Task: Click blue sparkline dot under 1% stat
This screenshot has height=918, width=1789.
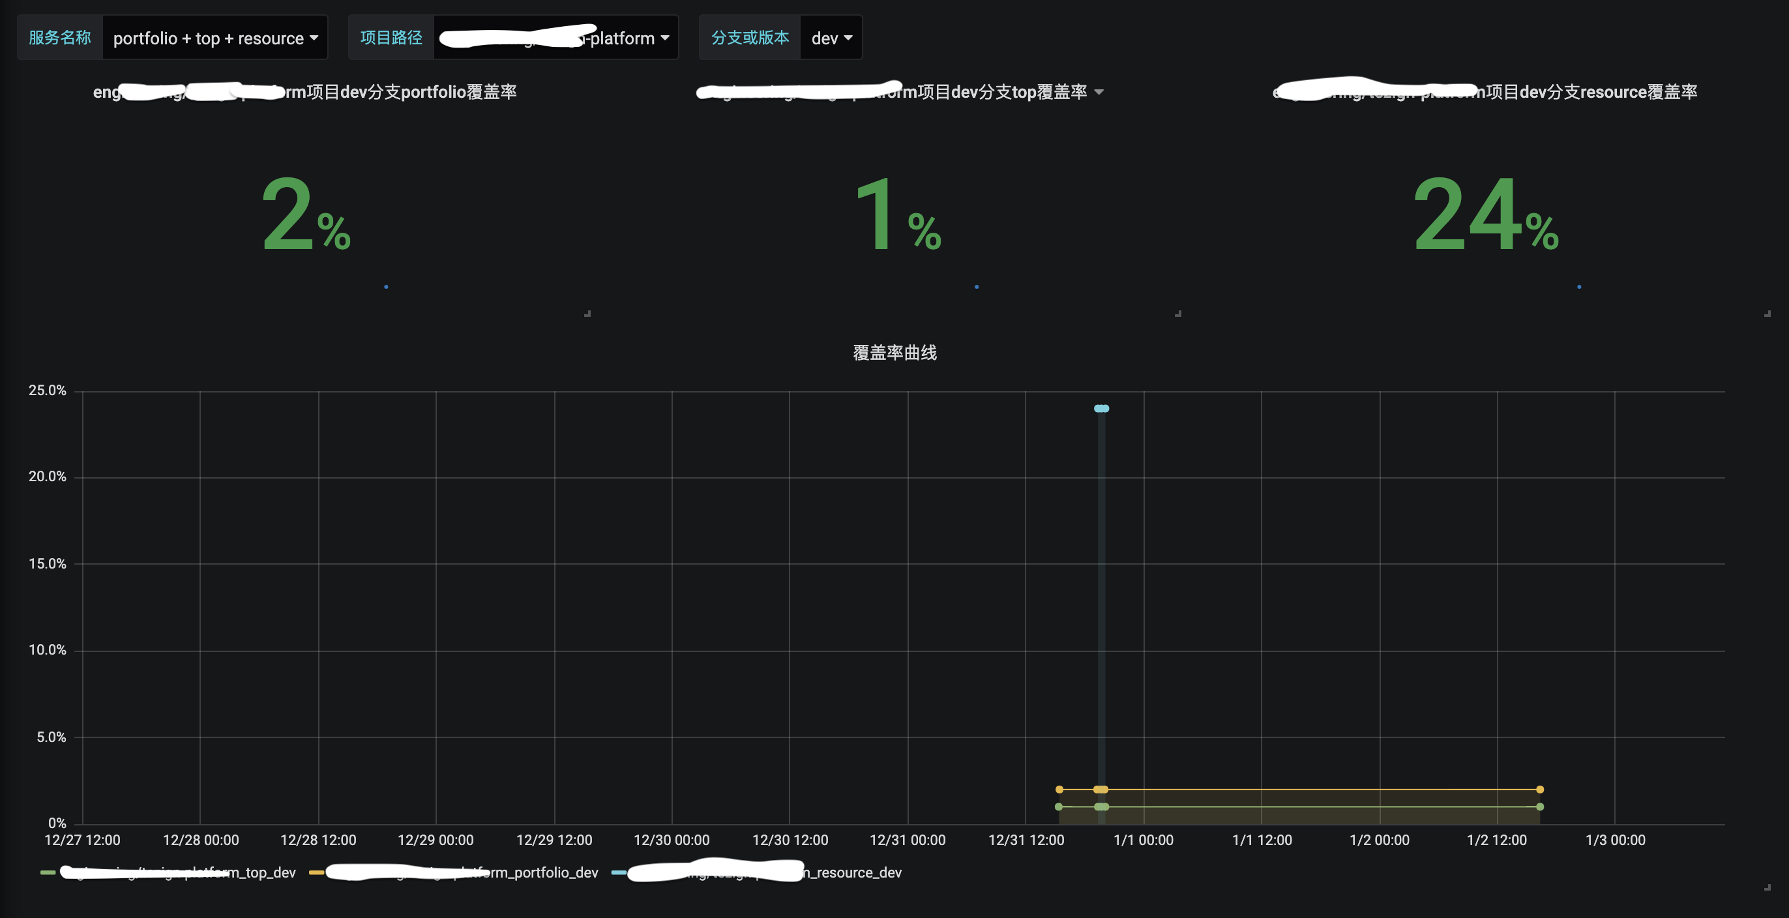Action: click(x=977, y=287)
